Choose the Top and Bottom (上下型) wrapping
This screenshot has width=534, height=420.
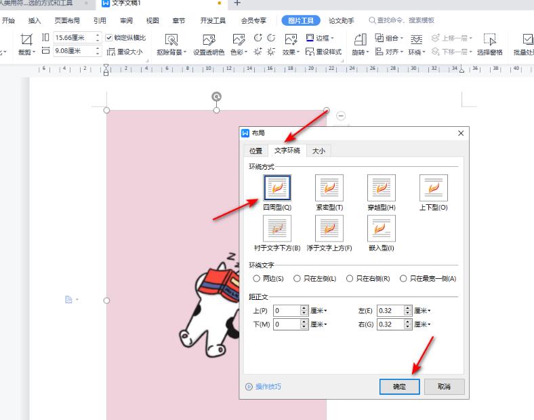(434, 188)
